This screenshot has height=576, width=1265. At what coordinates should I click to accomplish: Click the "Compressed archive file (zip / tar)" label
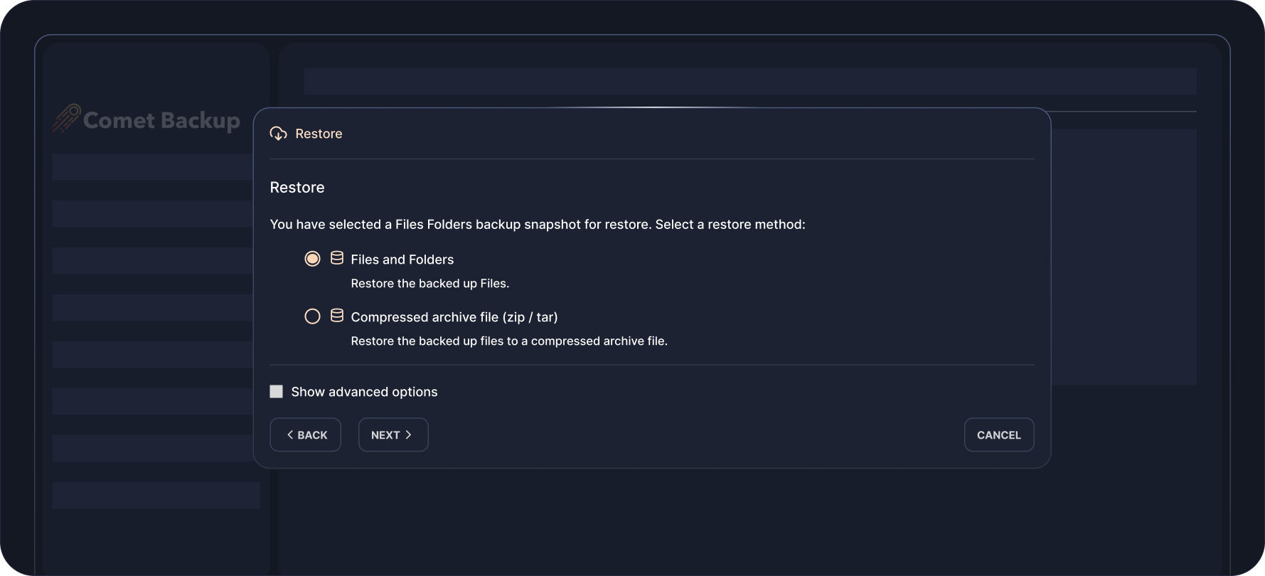454,317
